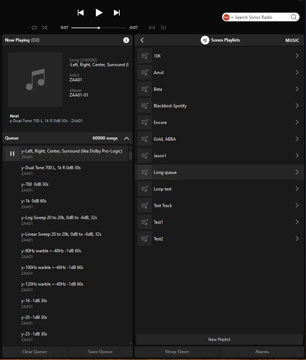Click the back arrow in Sonos Playlists
306x360 pixels.
(142, 40)
